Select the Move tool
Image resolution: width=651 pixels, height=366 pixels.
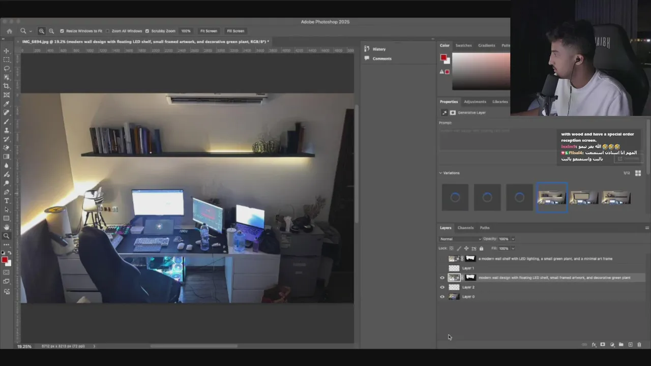7,51
